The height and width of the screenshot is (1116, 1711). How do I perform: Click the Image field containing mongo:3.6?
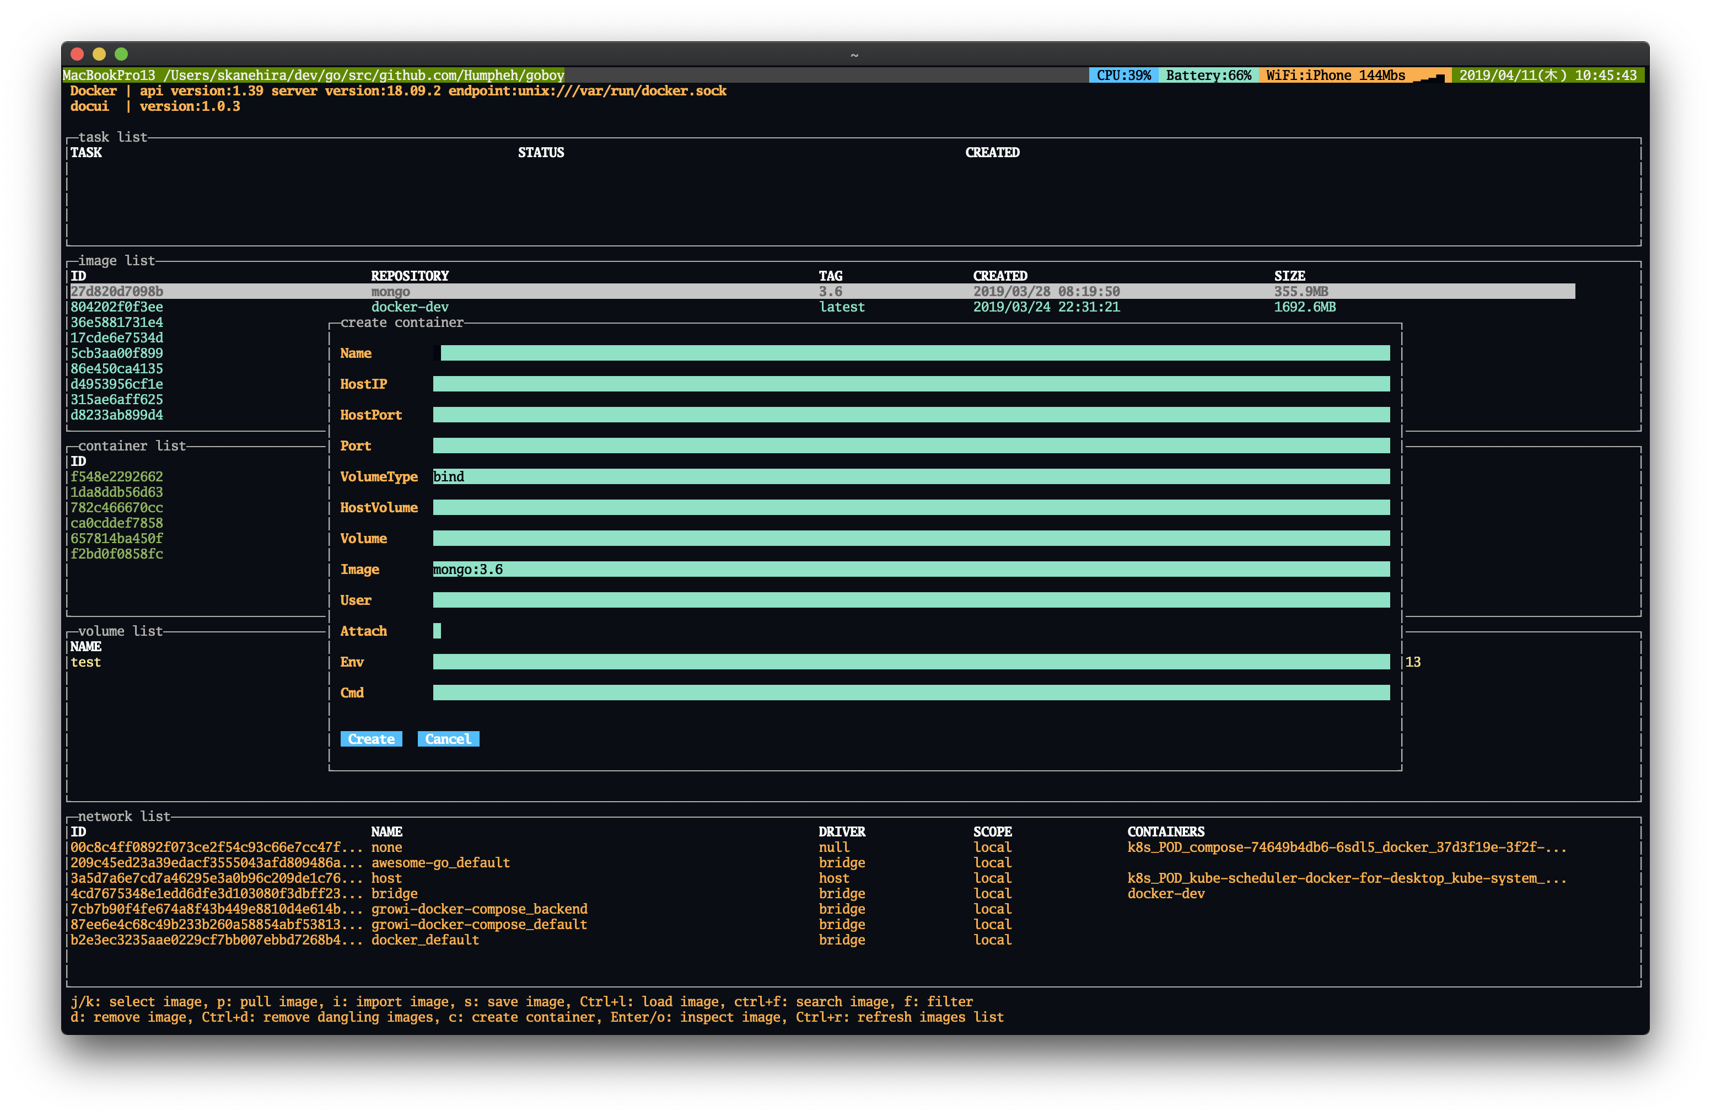tap(911, 570)
